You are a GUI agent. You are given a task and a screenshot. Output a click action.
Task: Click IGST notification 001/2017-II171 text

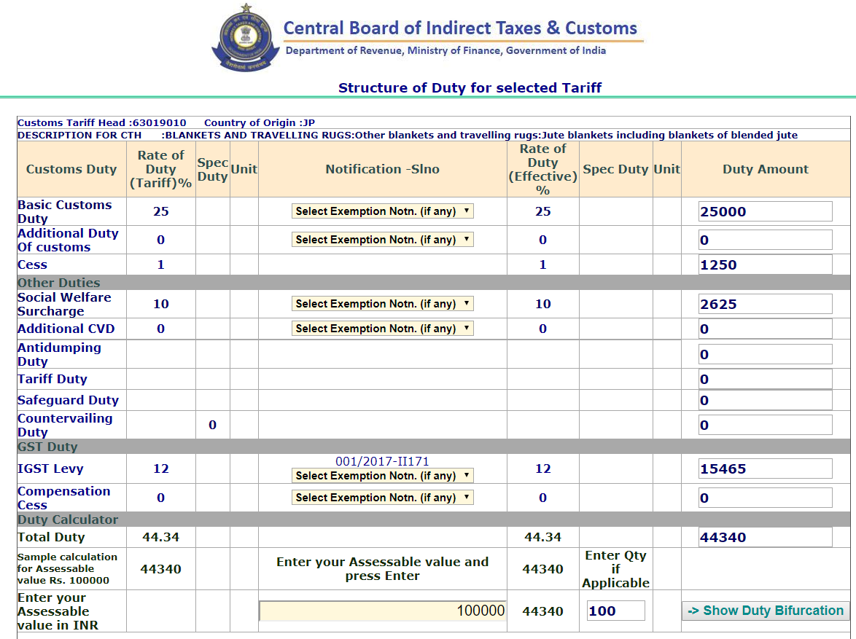point(382,462)
